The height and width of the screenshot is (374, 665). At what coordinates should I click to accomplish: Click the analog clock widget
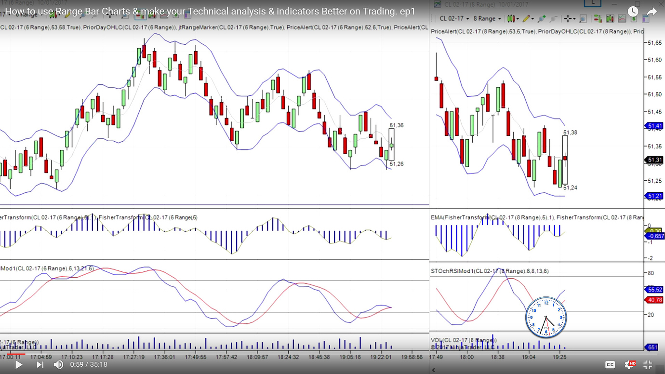coord(546,318)
